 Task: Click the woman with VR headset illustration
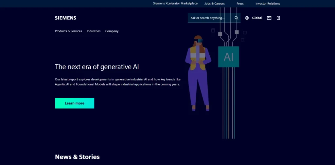click(198, 73)
